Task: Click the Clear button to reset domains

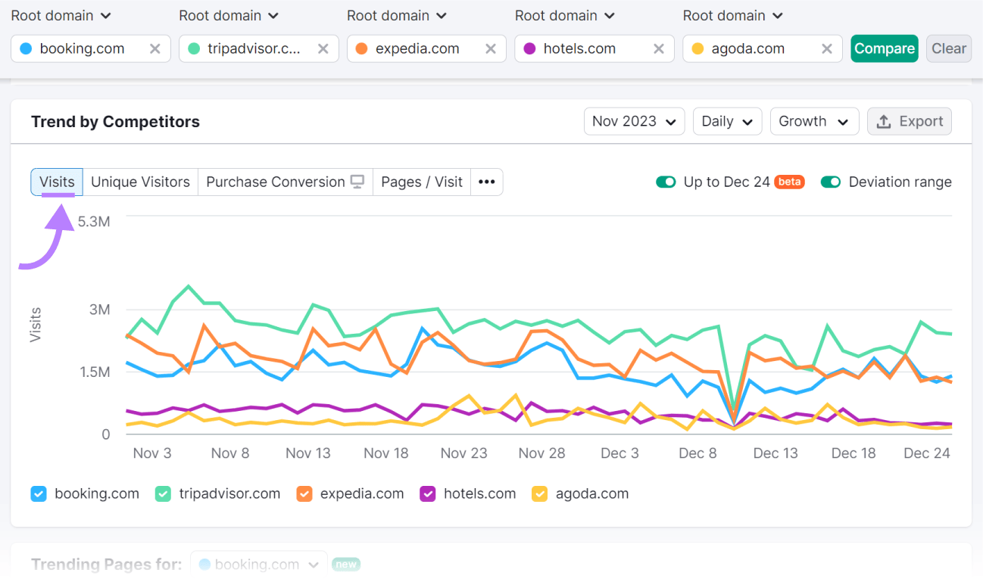Action: click(x=948, y=48)
